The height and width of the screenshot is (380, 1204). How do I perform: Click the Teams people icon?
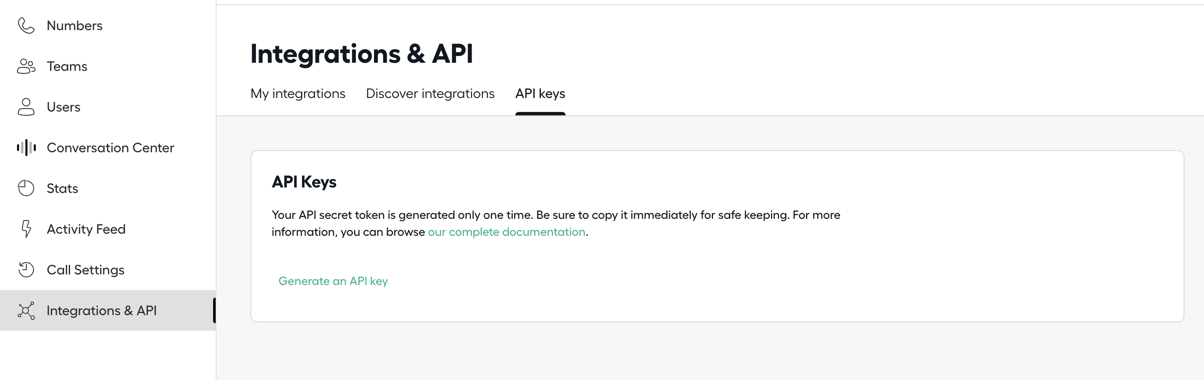pos(26,66)
